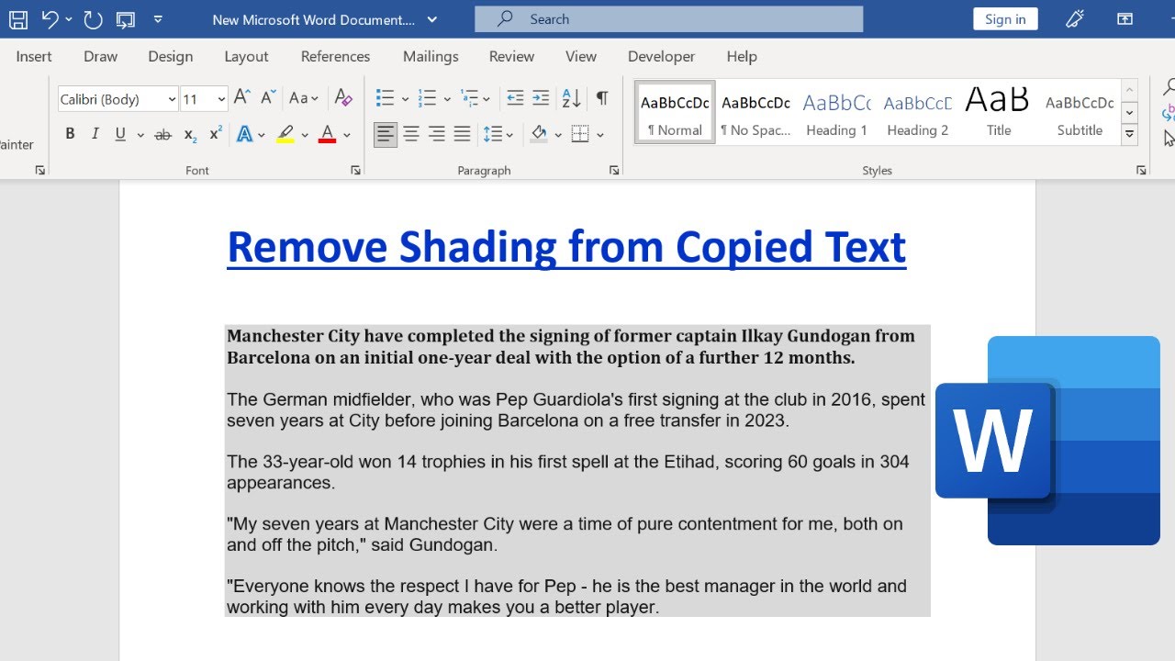The height and width of the screenshot is (661, 1175).
Task: Open the Developer tab
Action: (661, 56)
